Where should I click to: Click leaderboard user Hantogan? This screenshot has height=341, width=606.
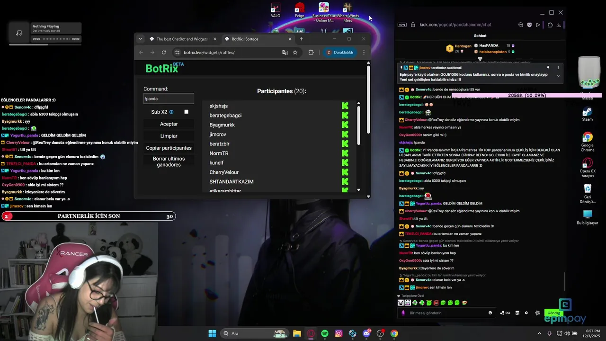click(463, 46)
